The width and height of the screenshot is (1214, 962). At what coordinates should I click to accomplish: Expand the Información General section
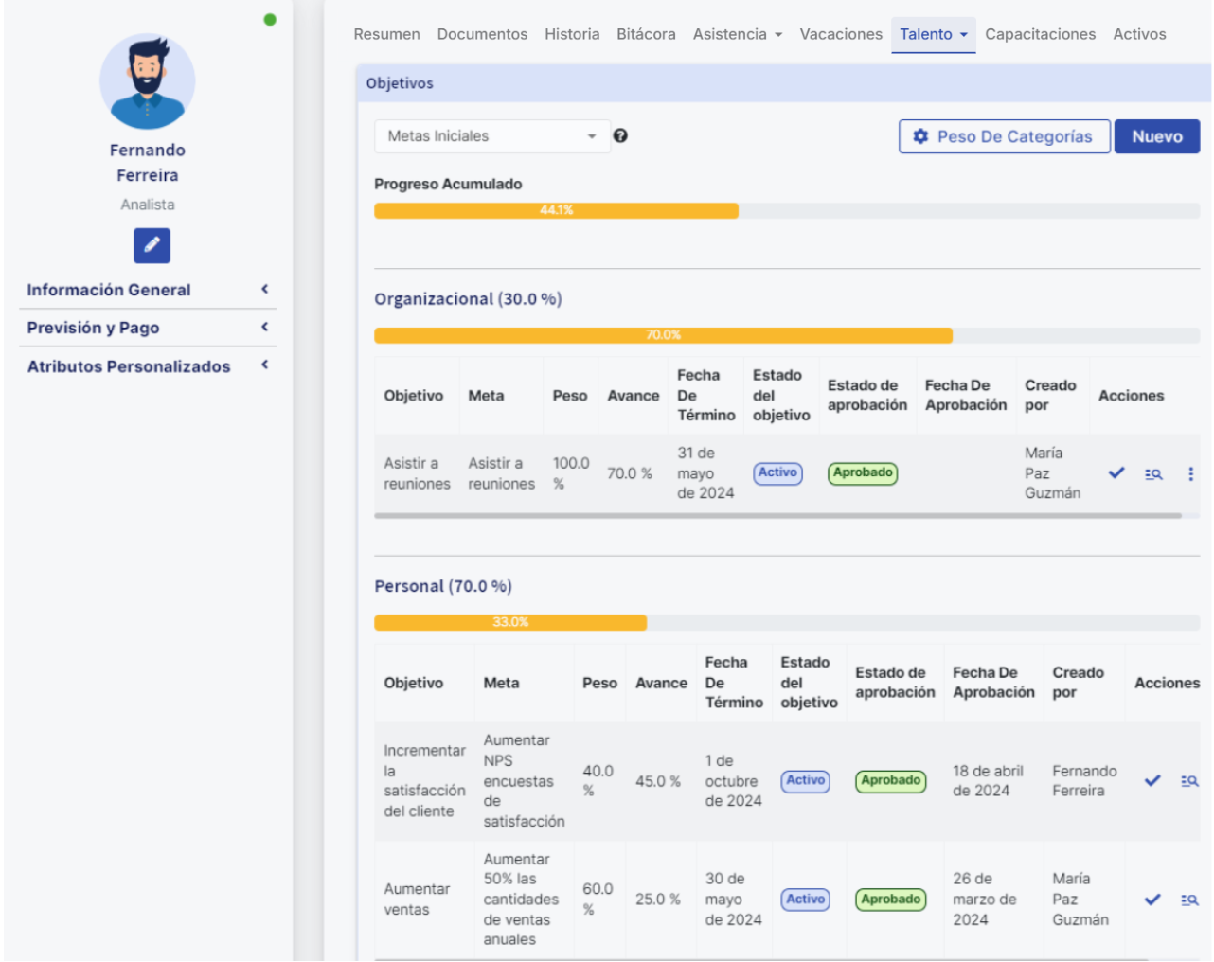tap(147, 290)
